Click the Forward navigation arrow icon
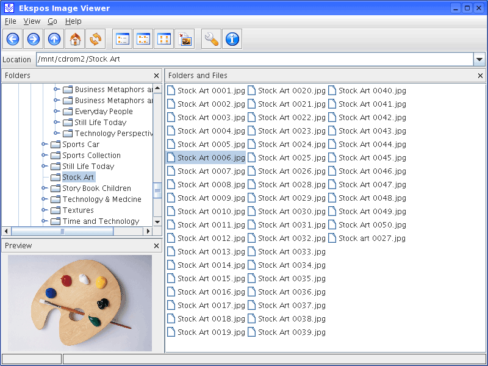Image resolution: width=488 pixels, height=366 pixels. (34, 40)
